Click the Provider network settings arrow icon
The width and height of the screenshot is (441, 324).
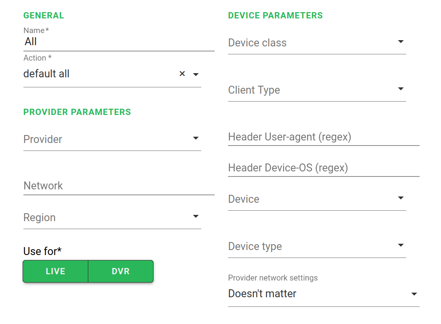point(414,294)
